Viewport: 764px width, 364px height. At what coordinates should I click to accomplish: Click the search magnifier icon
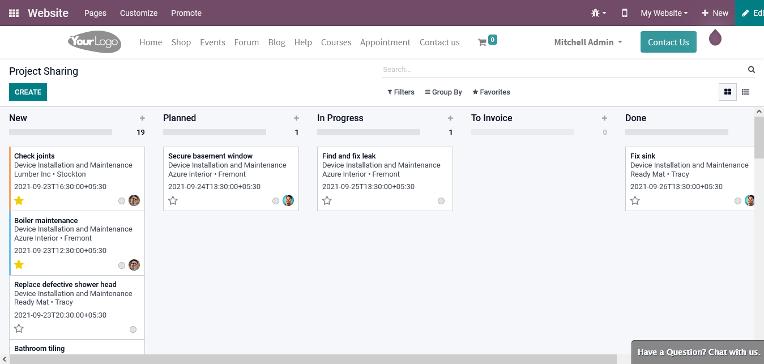(751, 69)
